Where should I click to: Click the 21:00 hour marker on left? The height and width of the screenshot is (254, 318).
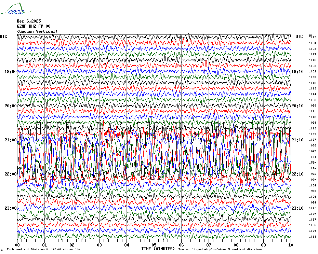point(10,140)
